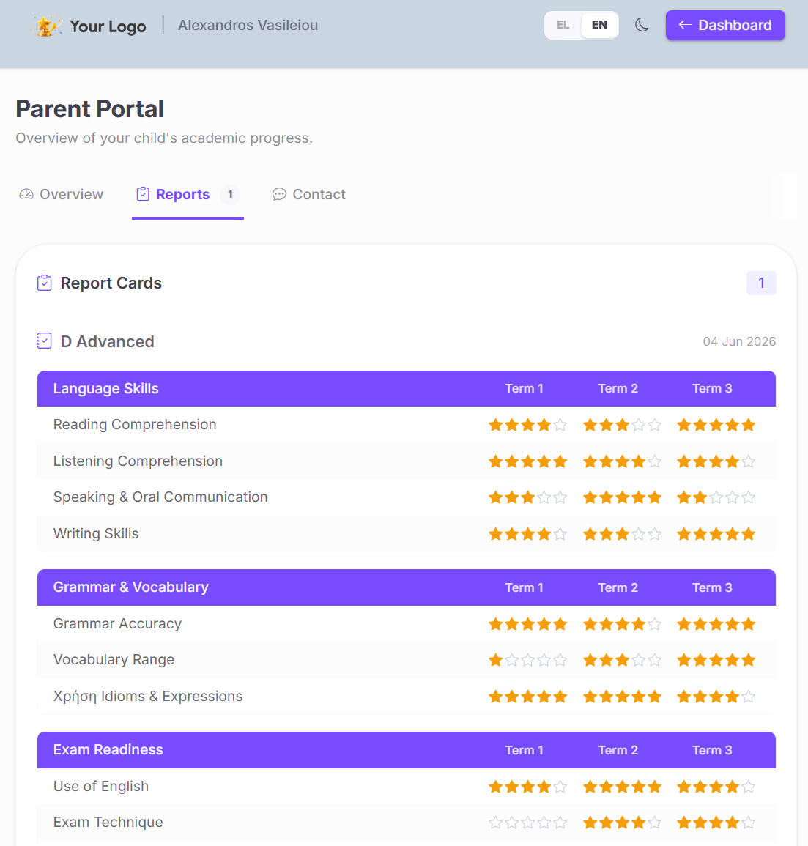Click Term 2 header in Grammar & Vocabulary
The width and height of the screenshot is (808, 846).
pyautogui.click(x=618, y=587)
